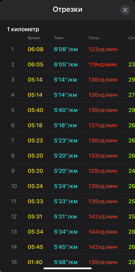
Task: Select the 6'05''/км pace in split 2
Action: pyautogui.click(x=66, y=64)
